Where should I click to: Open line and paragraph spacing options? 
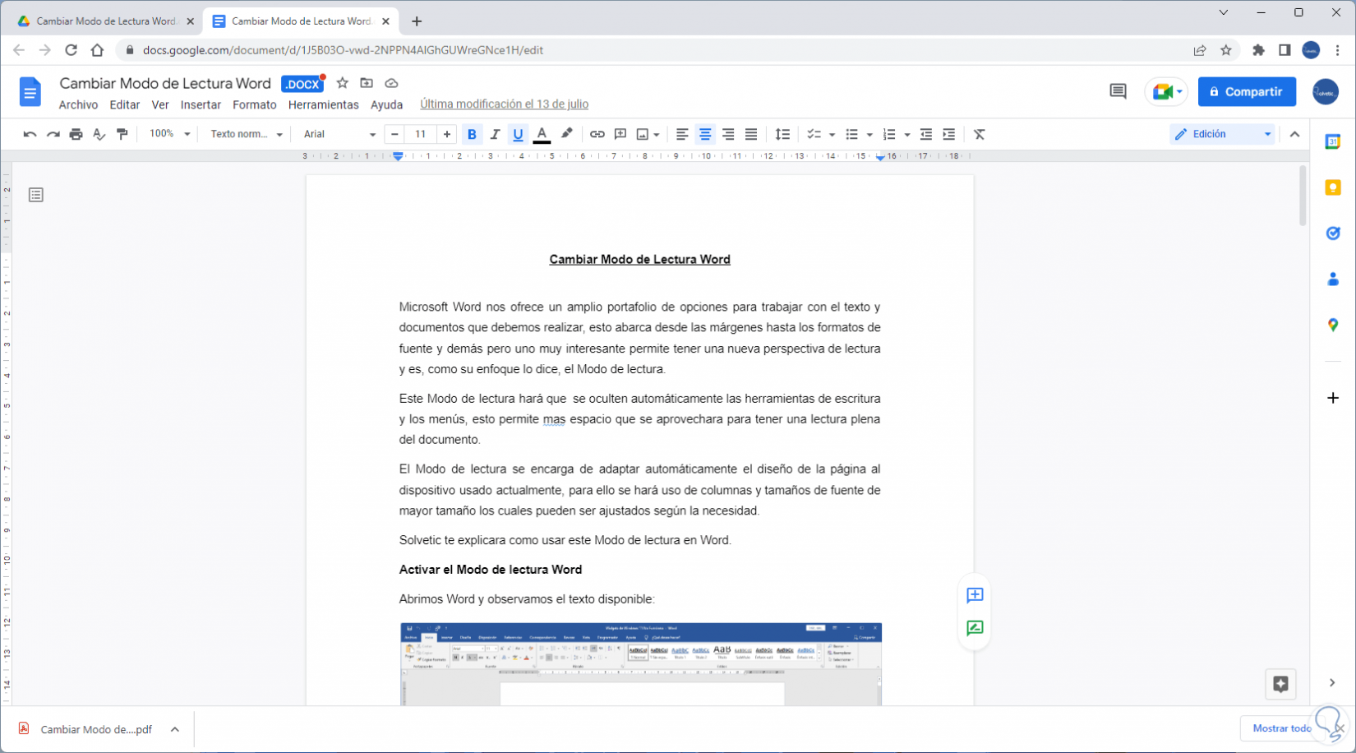tap(782, 134)
